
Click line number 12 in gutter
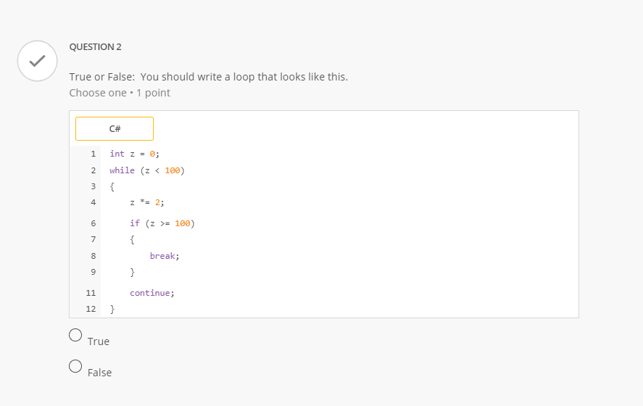pos(91,309)
